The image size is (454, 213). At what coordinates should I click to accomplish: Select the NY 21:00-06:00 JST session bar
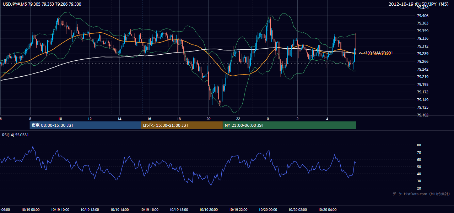(x=290, y=125)
